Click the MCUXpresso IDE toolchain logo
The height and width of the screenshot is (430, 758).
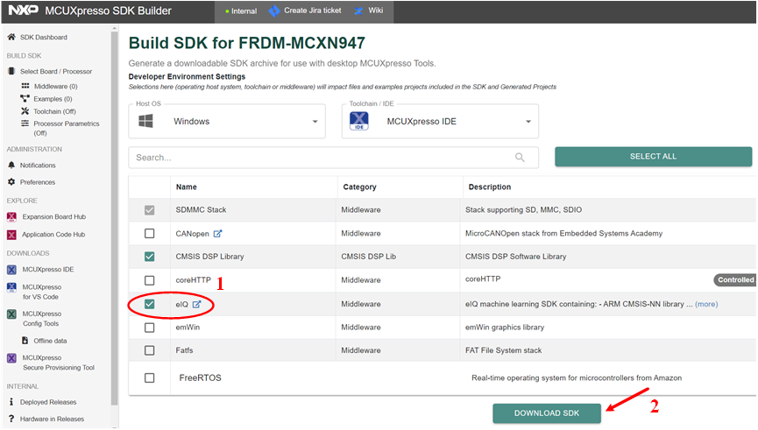tap(358, 121)
